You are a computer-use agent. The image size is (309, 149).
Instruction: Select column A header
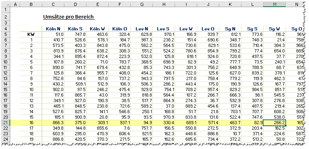click(x=15, y=4)
